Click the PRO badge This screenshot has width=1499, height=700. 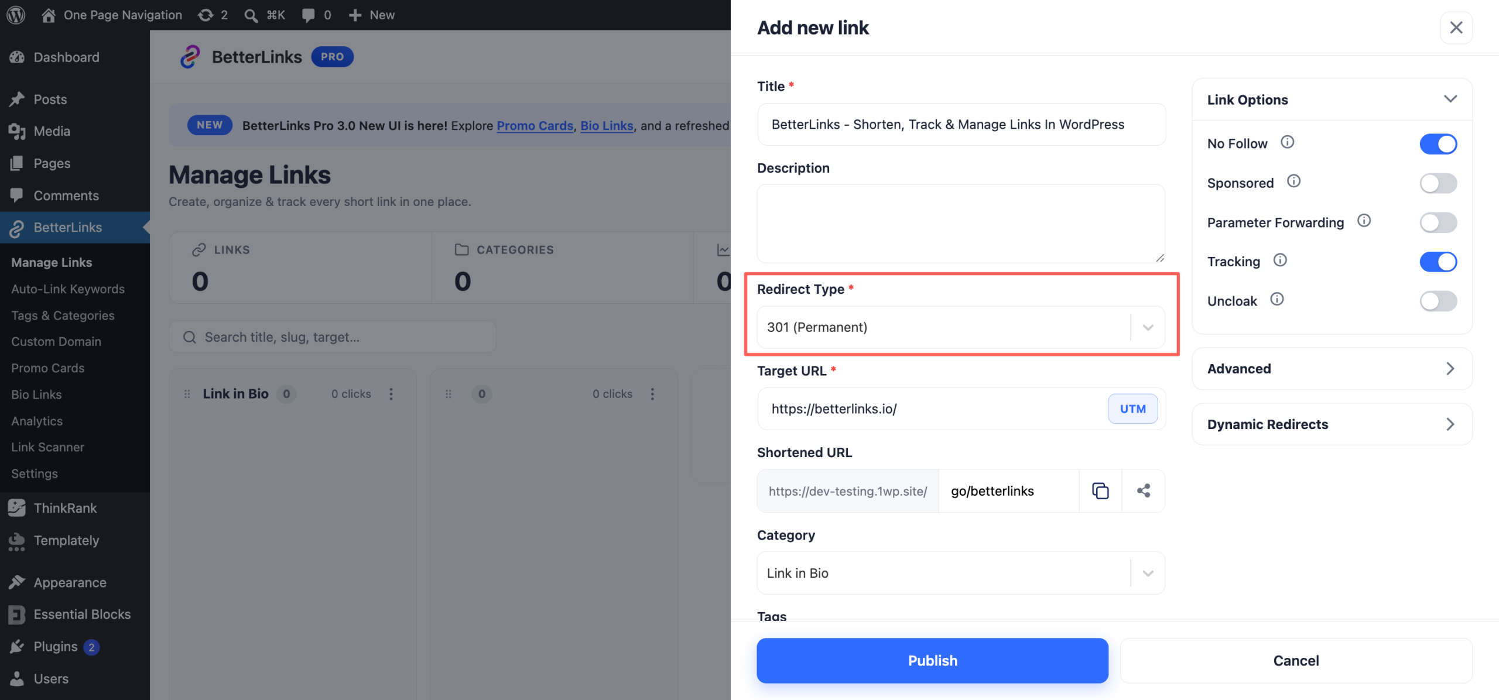click(x=332, y=57)
